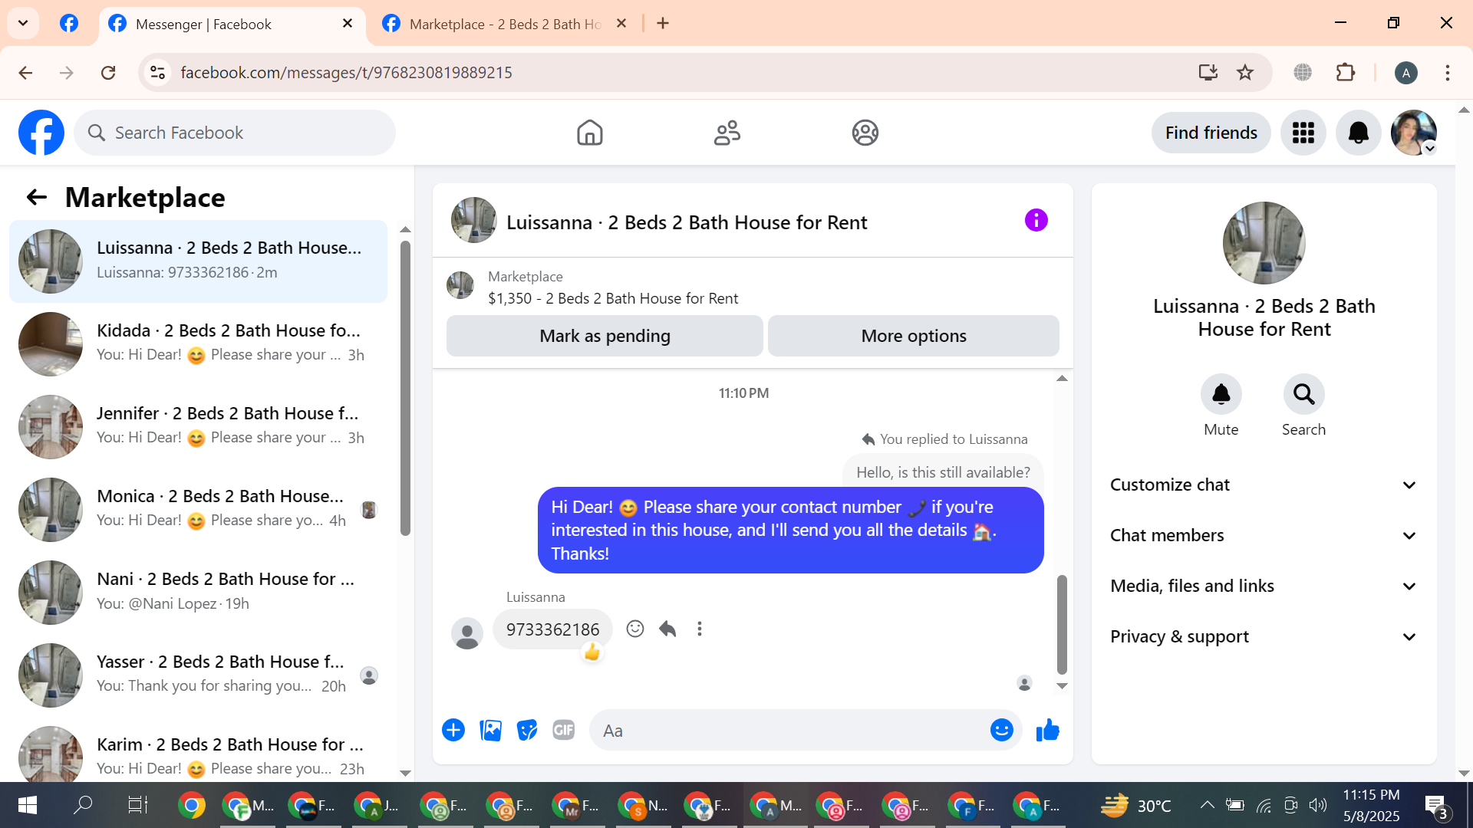The height and width of the screenshot is (828, 1473).
Task: Open Groups icon in top navigation
Action: (865, 133)
